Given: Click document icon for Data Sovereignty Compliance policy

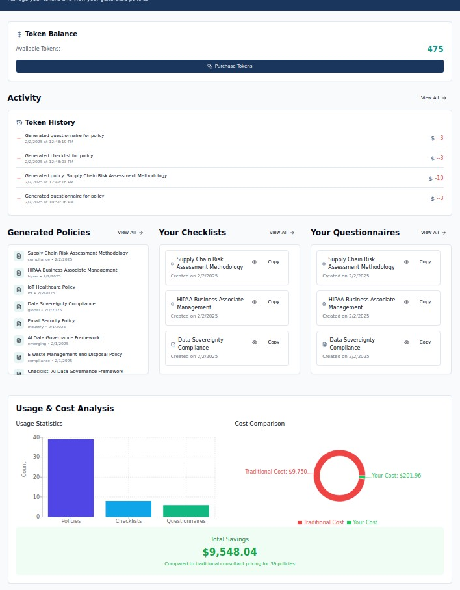Looking at the screenshot, I should (x=19, y=307).
